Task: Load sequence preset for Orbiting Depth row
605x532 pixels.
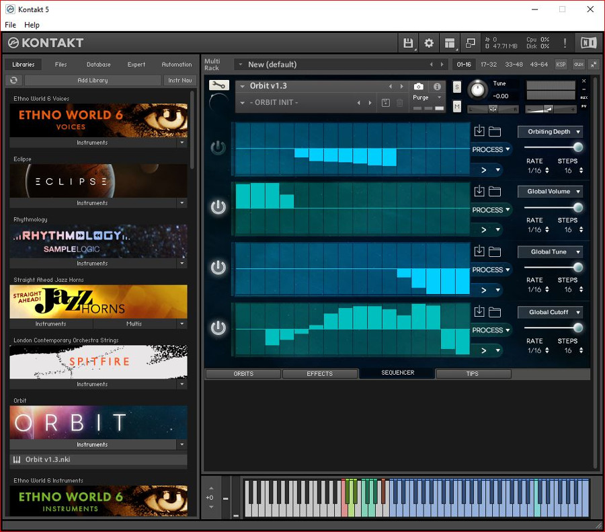Action: 479,131
